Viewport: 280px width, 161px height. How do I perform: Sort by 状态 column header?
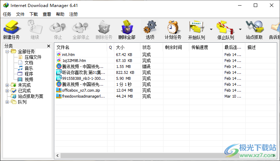(152, 47)
